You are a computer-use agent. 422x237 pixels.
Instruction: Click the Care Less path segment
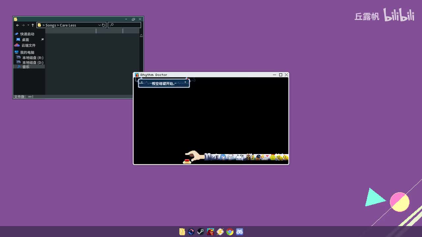click(x=68, y=25)
